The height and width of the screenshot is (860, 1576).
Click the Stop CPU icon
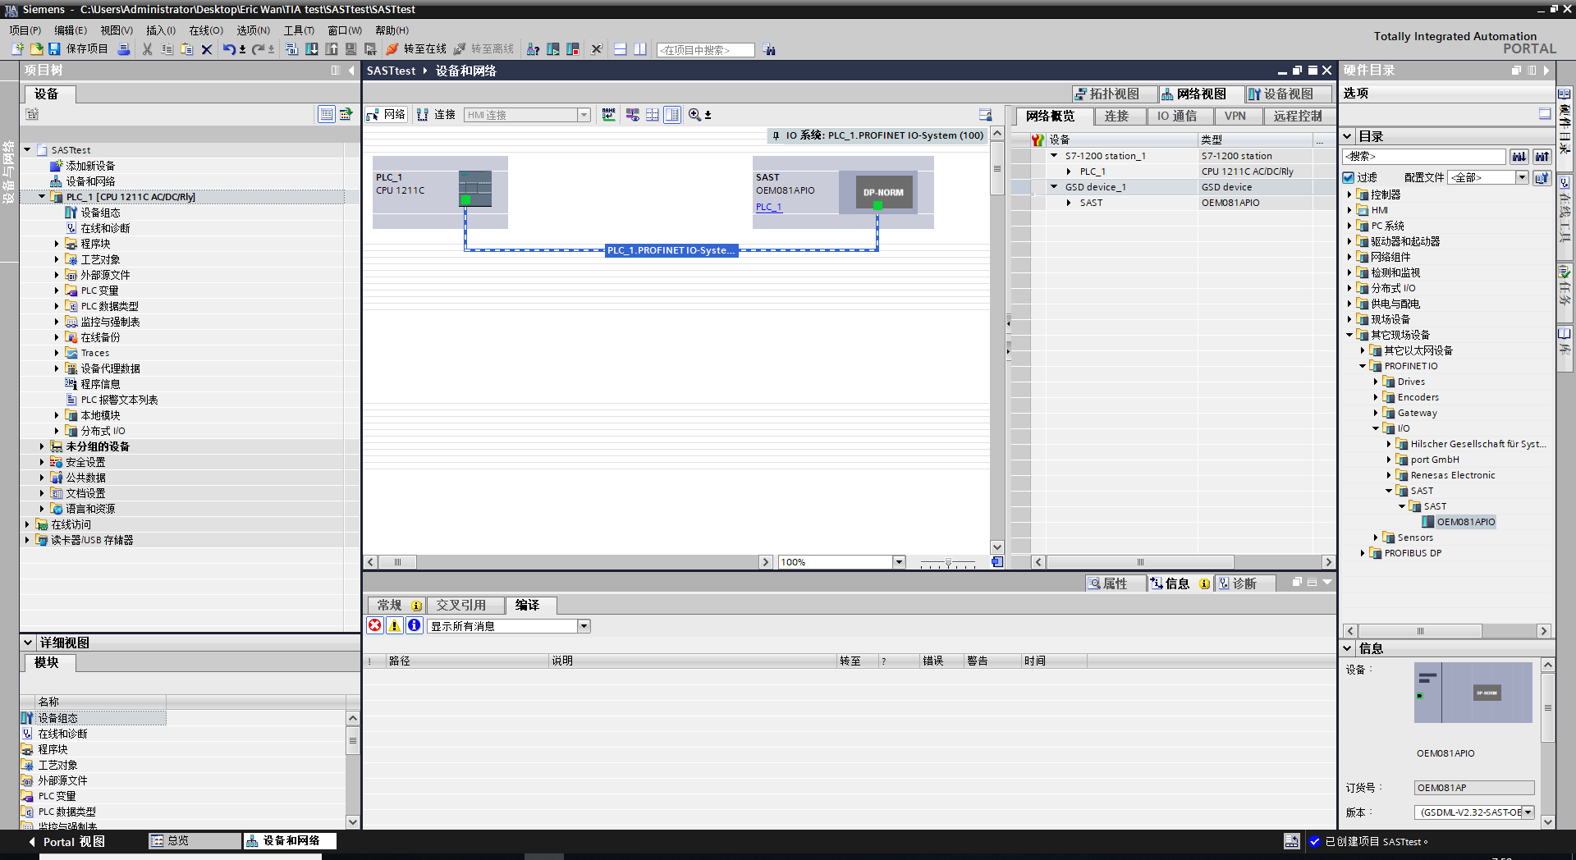(573, 49)
